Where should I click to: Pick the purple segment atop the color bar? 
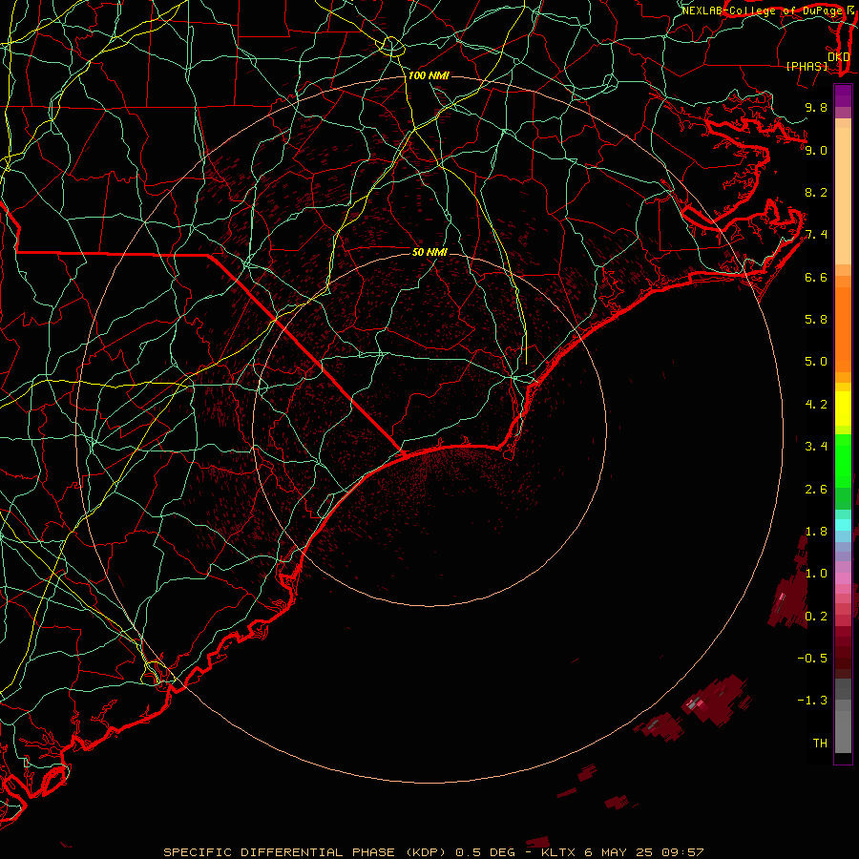click(x=843, y=95)
